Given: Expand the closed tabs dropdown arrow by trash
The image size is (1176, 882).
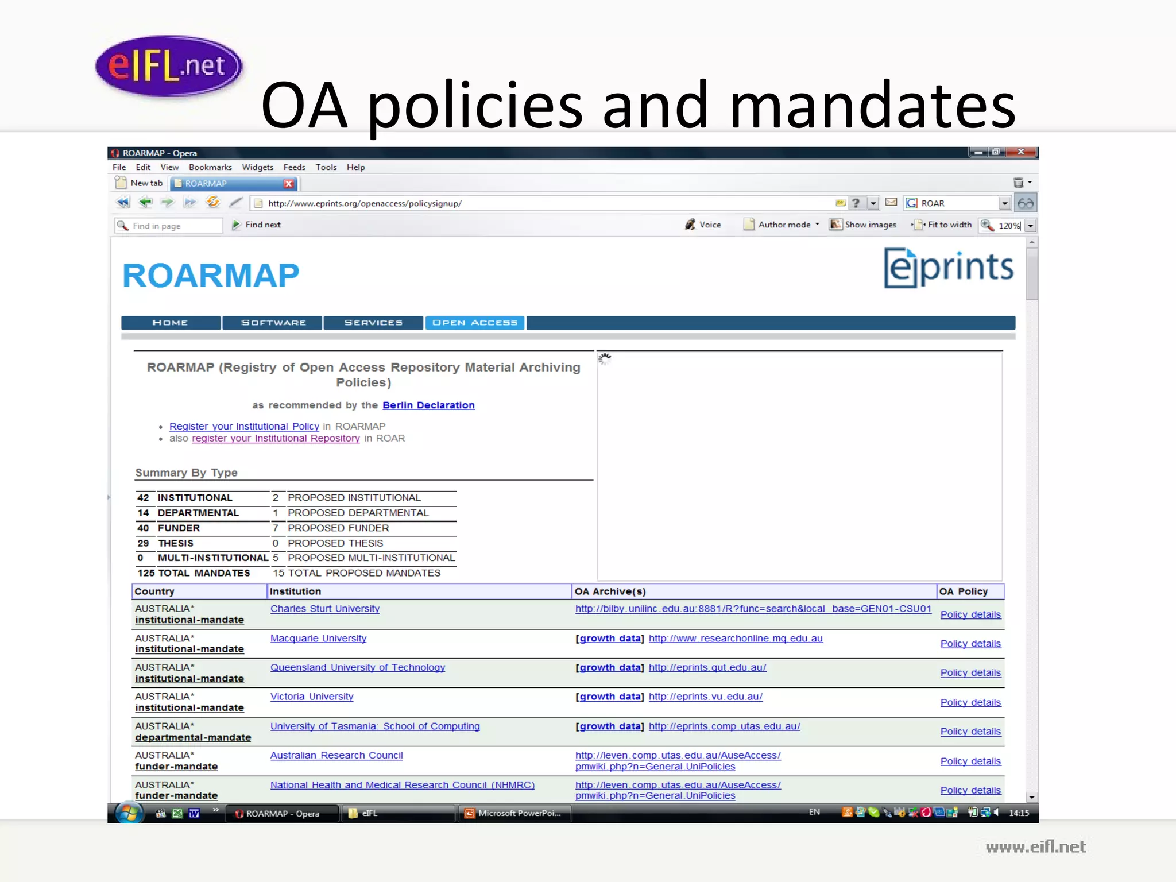Looking at the screenshot, I should (x=1030, y=183).
